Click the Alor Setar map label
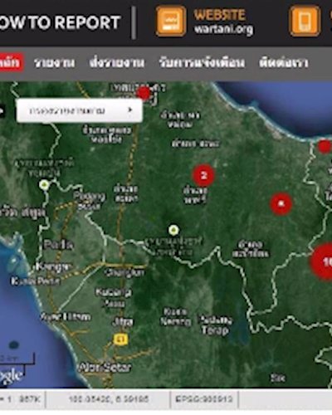 [x=105, y=368]
